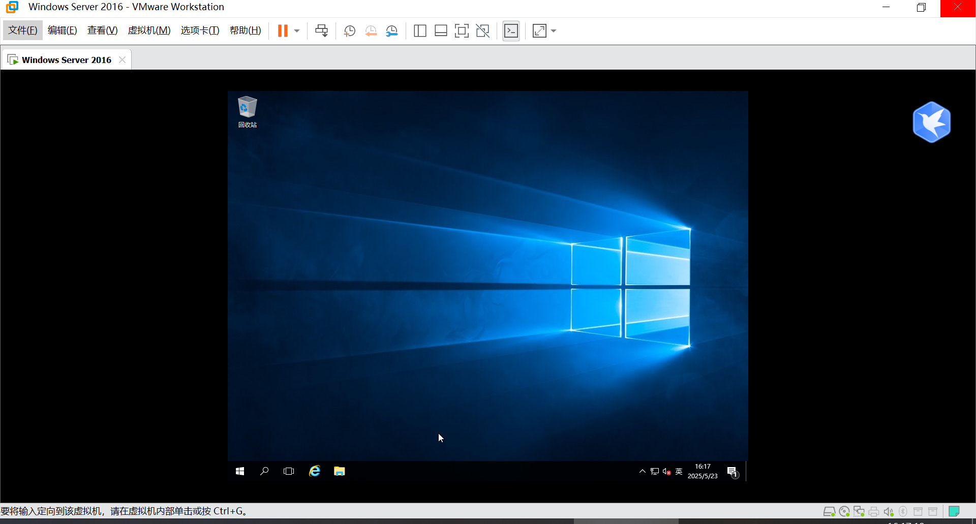Minimize the VMware Workstation window
The height and width of the screenshot is (524, 976).
[886, 7]
